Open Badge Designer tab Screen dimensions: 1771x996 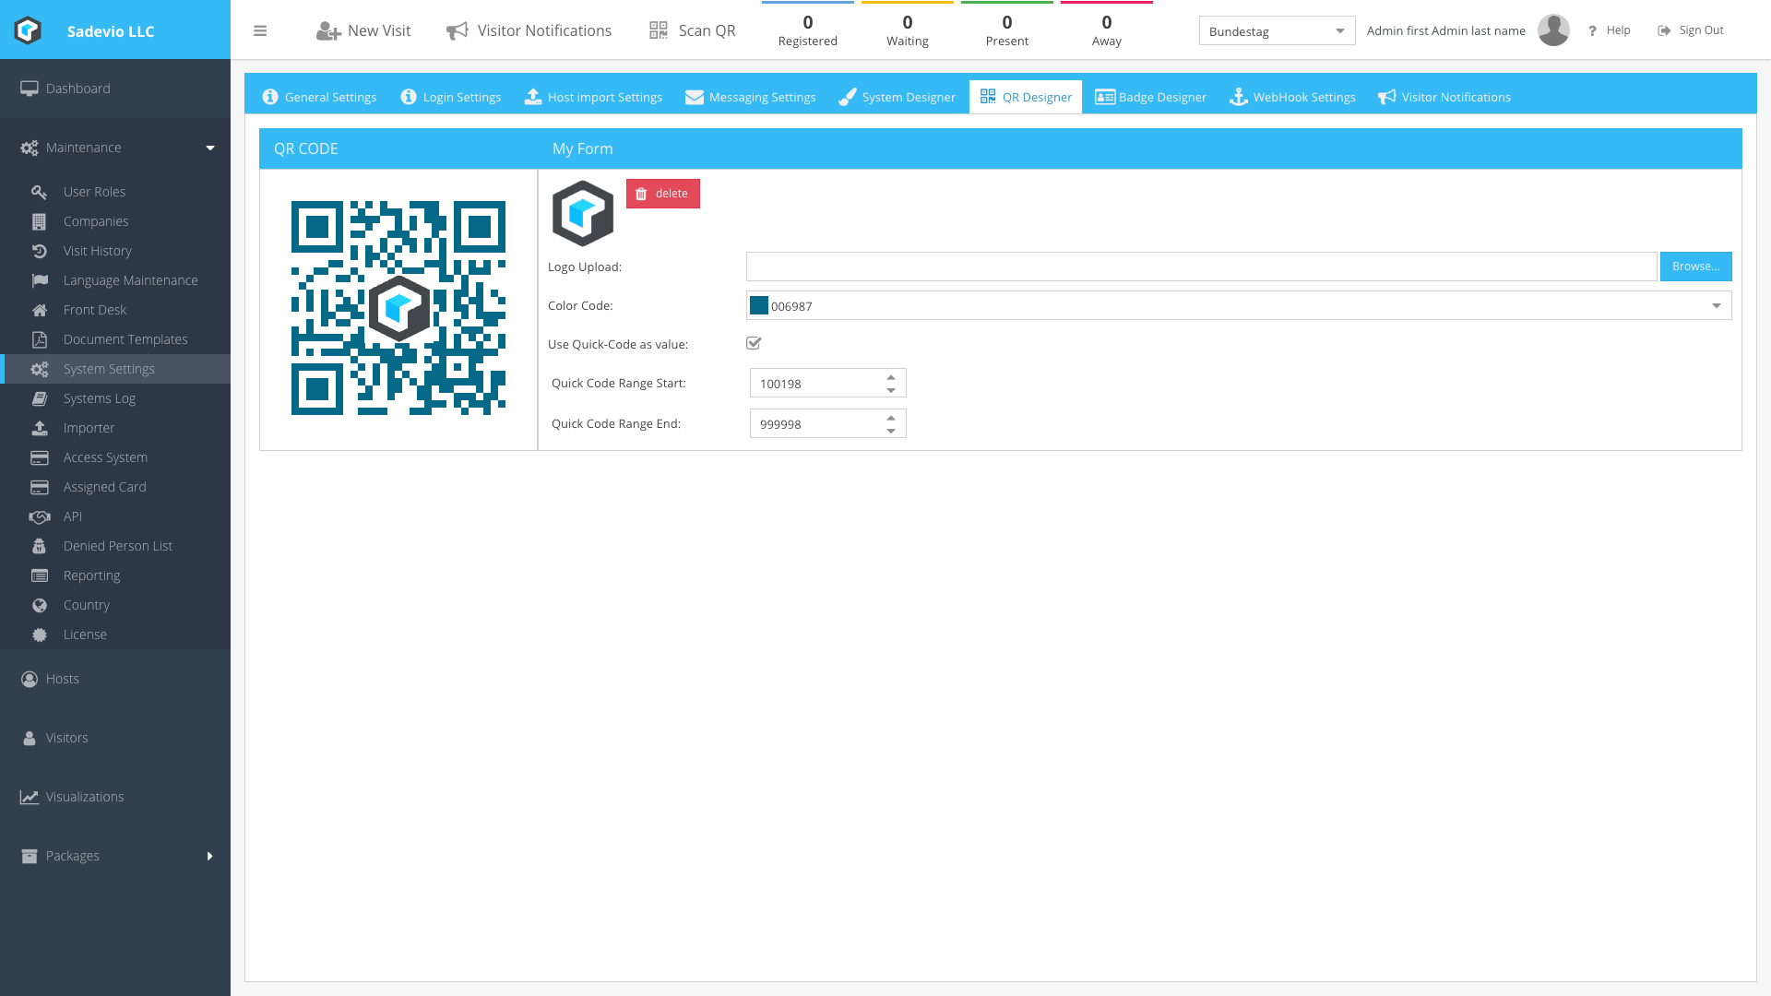coord(1150,97)
